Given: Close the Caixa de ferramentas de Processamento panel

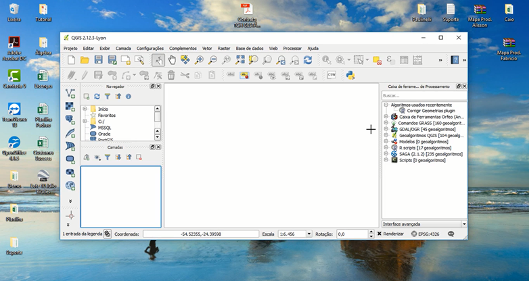Looking at the screenshot, I should [465, 86].
